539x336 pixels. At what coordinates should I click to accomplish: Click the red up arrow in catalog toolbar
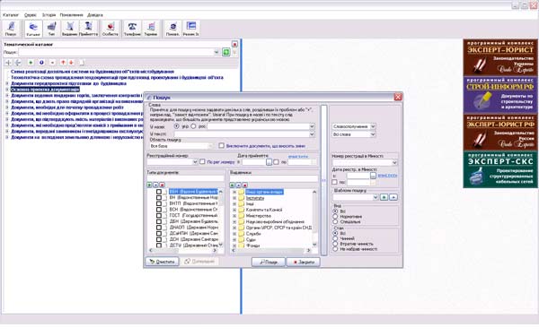[63, 63]
